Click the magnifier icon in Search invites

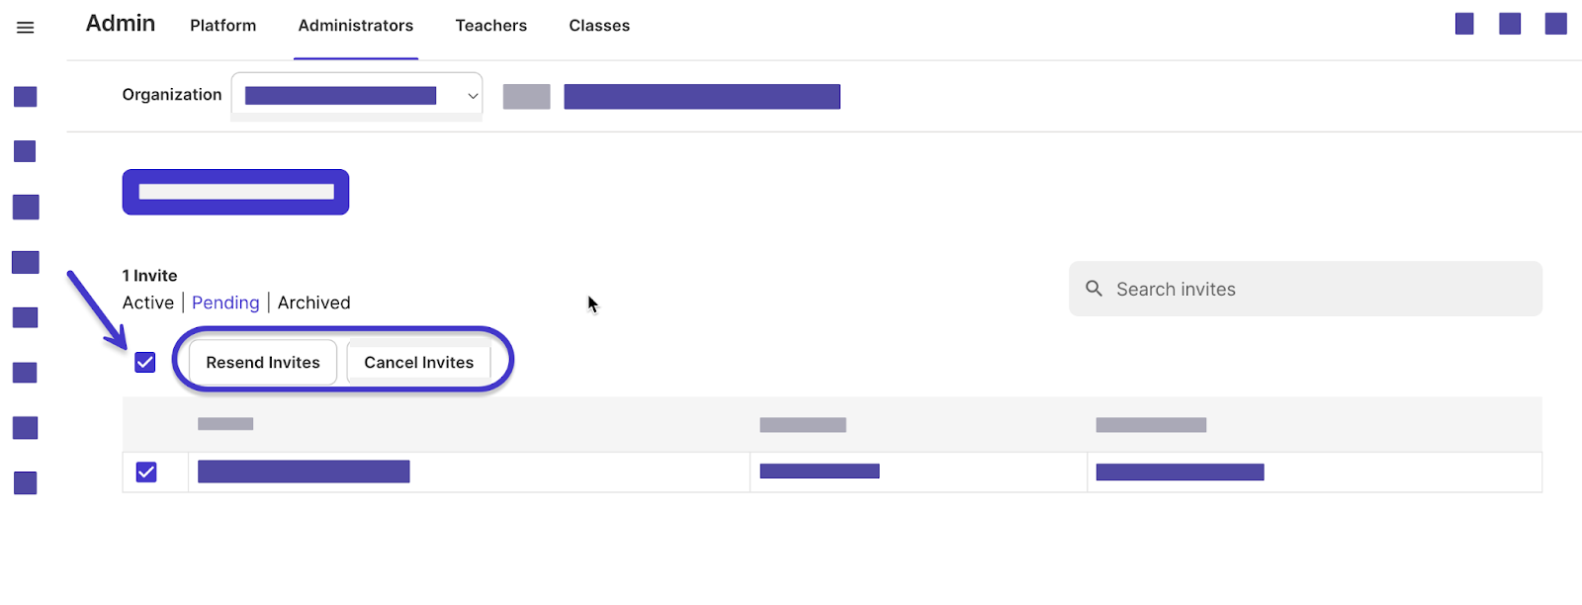click(x=1094, y=289)
